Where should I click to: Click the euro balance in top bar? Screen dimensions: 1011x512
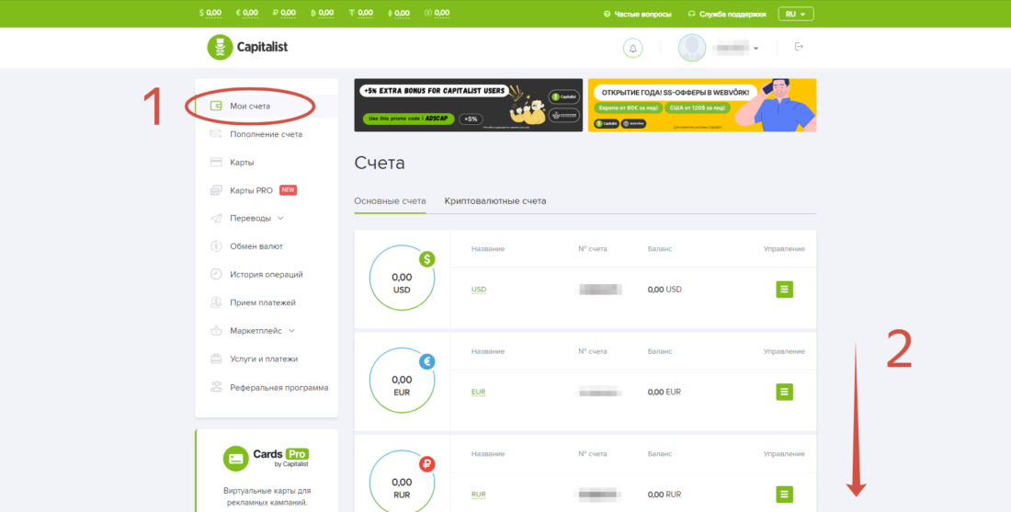pyautogui.click(x=247, y=13)
